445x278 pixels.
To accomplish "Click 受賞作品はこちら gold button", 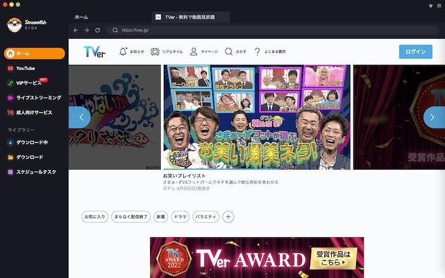I will click(333, 258).
